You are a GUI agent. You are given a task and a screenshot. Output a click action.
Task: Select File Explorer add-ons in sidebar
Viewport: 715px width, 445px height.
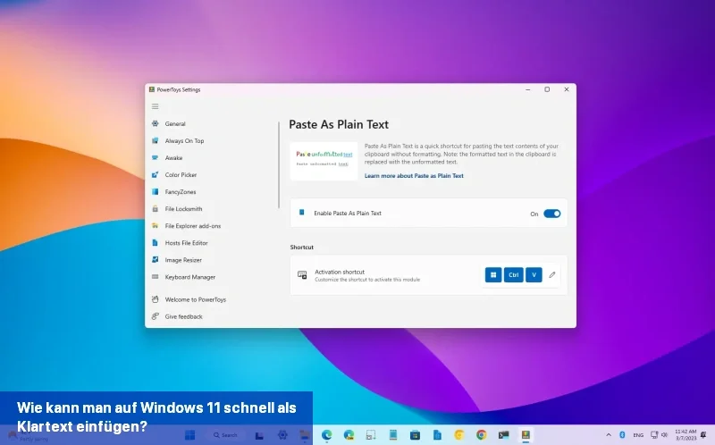pos(192,226)
